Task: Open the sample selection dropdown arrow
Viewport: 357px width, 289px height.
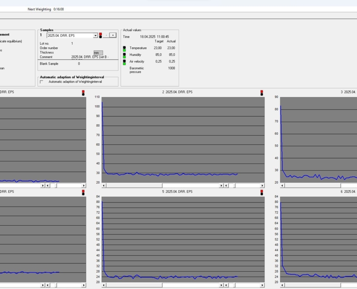Action: coord(95,35)
